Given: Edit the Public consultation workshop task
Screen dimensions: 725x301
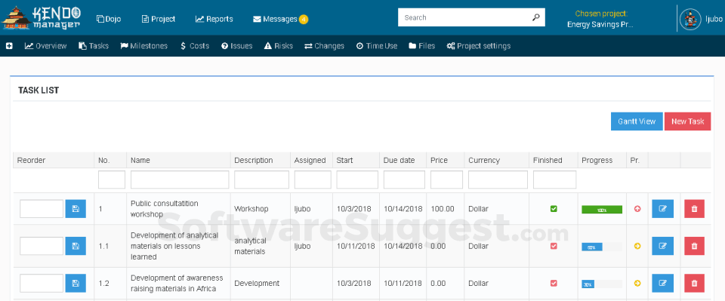Looking at the screenshot, I should click(662, 209).
